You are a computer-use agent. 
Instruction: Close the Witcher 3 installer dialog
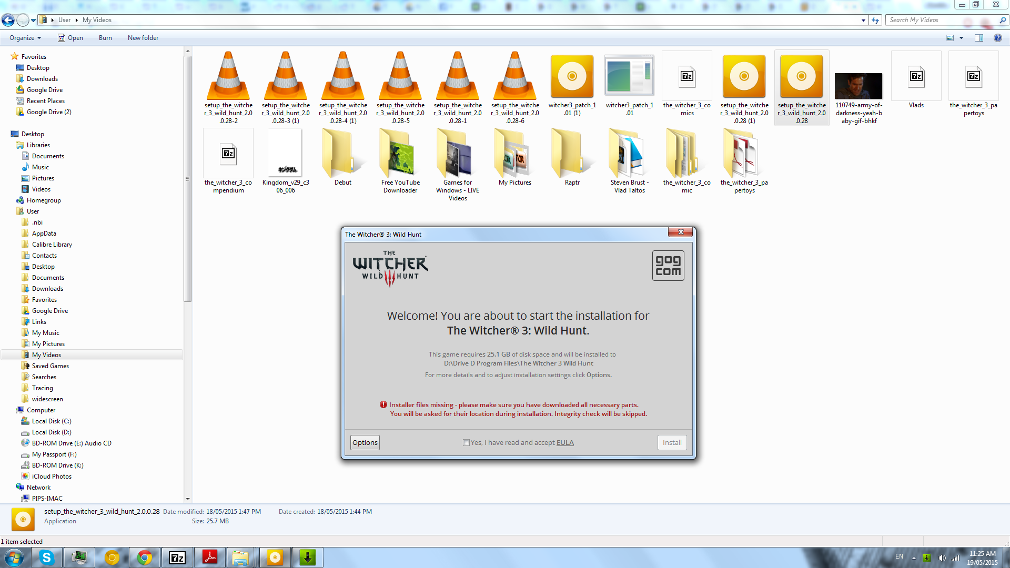tap(680, 232)
